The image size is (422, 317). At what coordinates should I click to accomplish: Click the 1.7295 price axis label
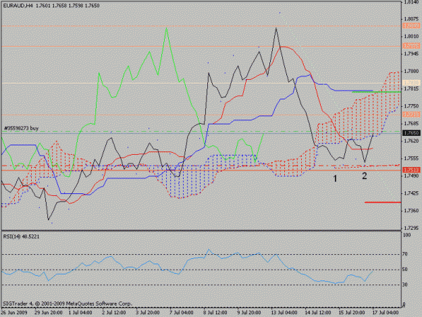tap(412, 228)
